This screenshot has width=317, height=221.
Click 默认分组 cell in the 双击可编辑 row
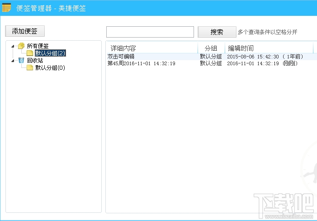coord(211,57)
